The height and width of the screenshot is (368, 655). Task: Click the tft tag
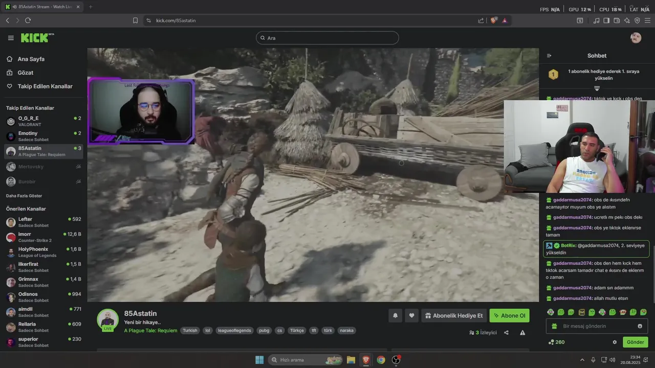[314, 331]
